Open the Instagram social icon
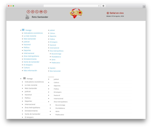This screenshot has height=128, width=152. (x=33, y=12)
